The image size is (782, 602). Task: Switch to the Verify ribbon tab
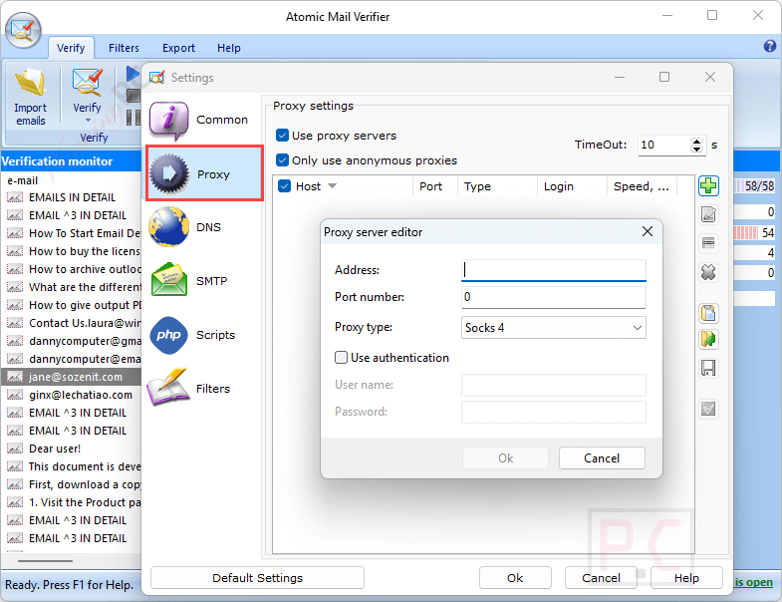(x=71, y=48)
